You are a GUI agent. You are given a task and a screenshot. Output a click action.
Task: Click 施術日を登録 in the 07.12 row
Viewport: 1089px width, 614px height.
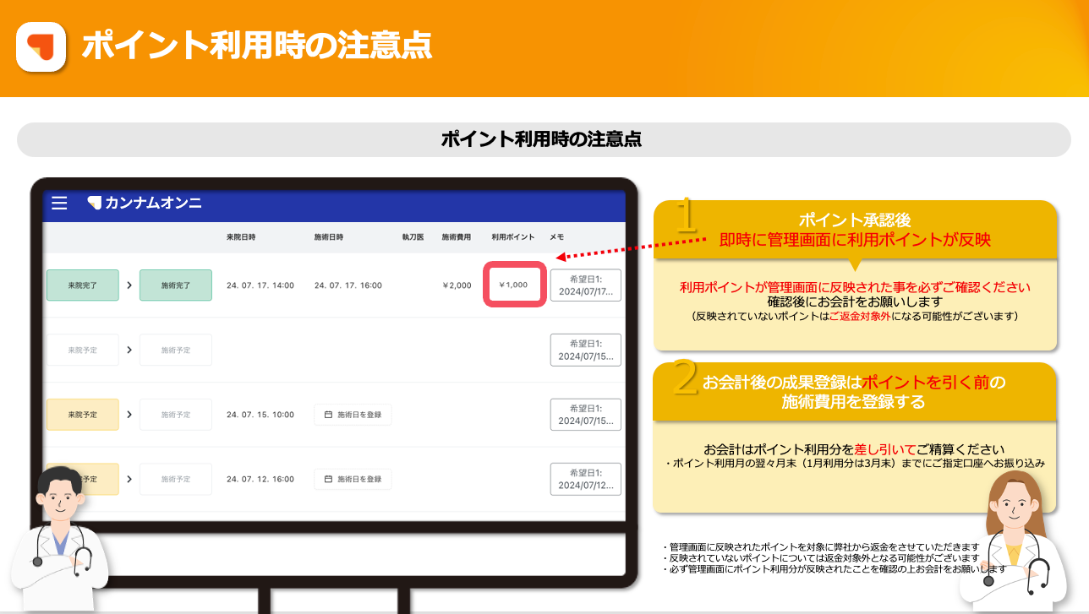(x=353, y=479)
